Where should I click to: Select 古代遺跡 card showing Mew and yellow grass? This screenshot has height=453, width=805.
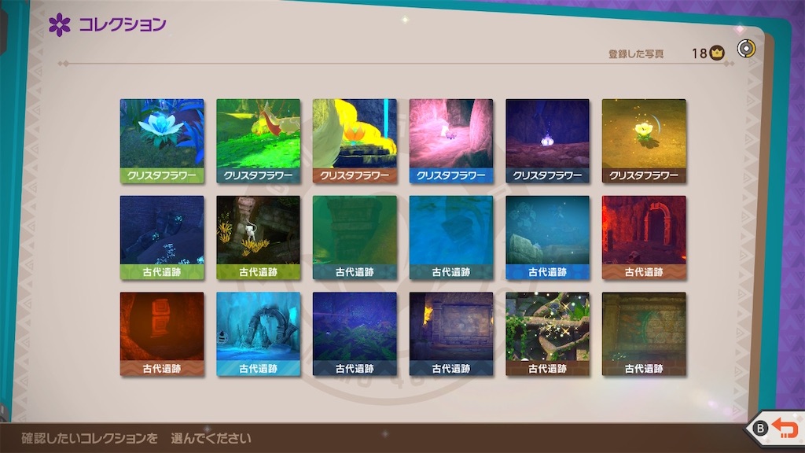pyautogui.click(x=258, y=238)
